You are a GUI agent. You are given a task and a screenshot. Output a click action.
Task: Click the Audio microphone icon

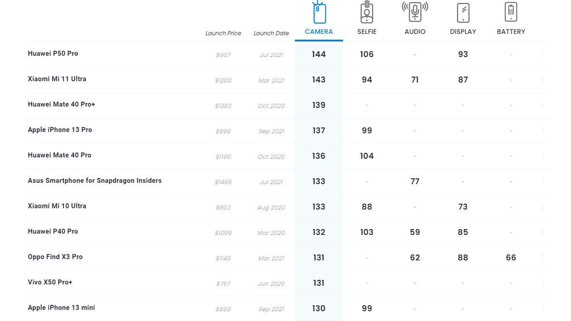tap(415, 12)
